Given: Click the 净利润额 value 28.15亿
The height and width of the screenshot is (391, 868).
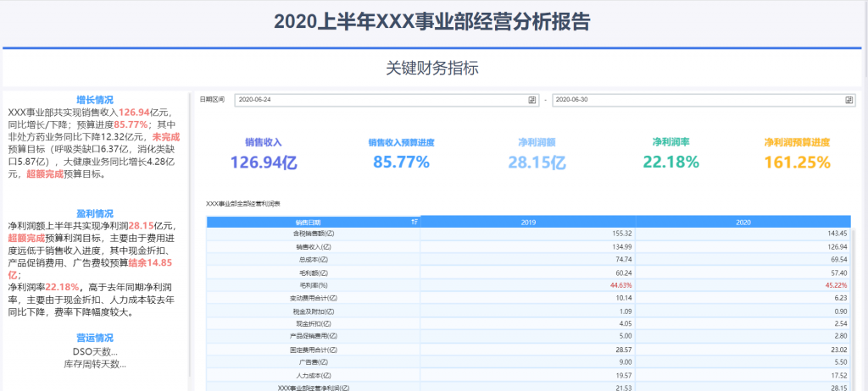Looking at the screenshot, I should coord(537,162).
